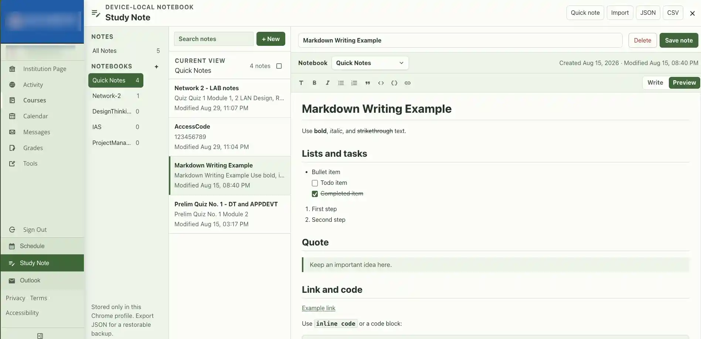Insert a link using the chain icon
701x339 pixels.
tap(407, 83)
